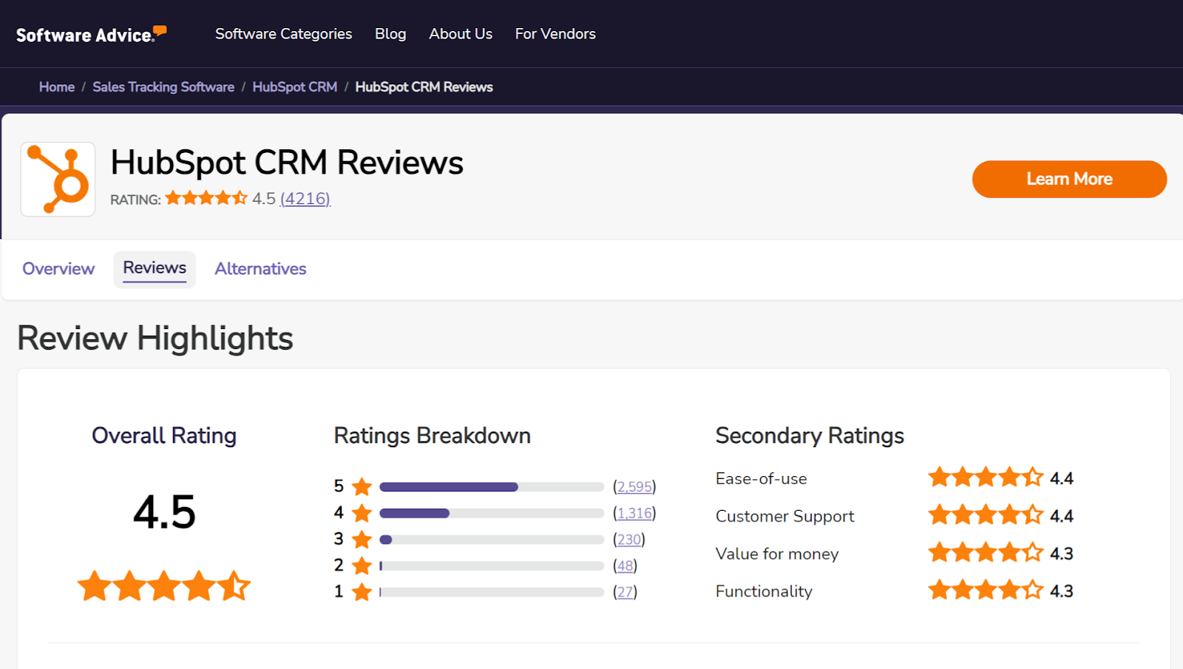Click the Learn More button
The image size is (1183, 669).
click(1069, 179)
